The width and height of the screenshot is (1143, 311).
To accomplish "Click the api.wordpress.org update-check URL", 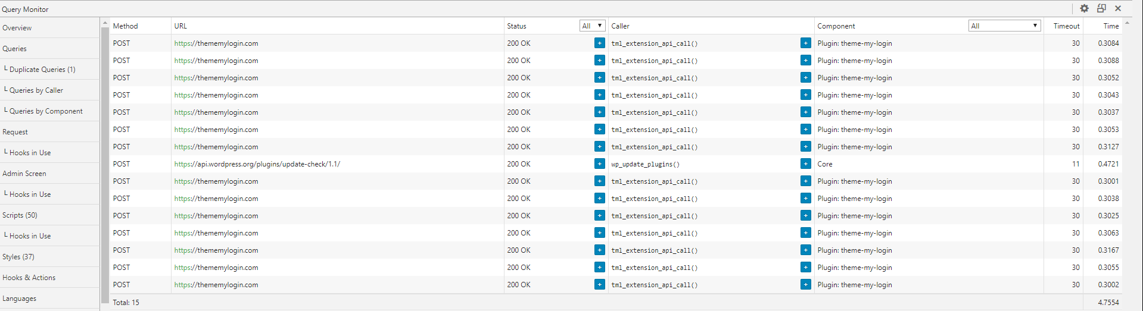I will pos(257,164).
